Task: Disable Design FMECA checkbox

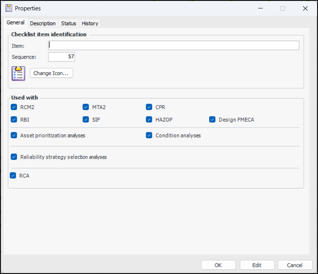Action: 213,120
